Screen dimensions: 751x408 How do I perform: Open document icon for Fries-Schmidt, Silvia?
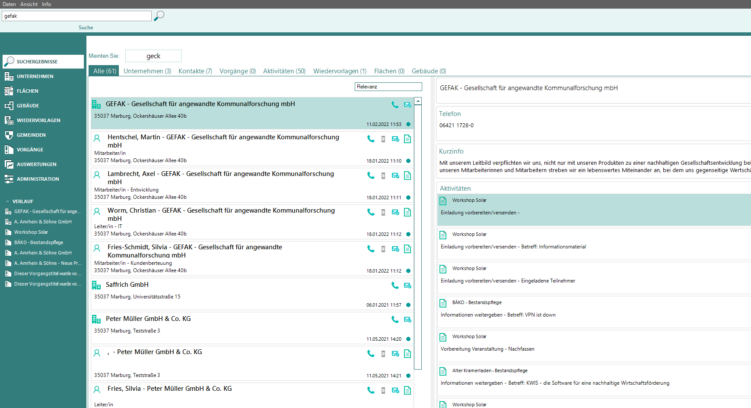click(x=407, y=249)
